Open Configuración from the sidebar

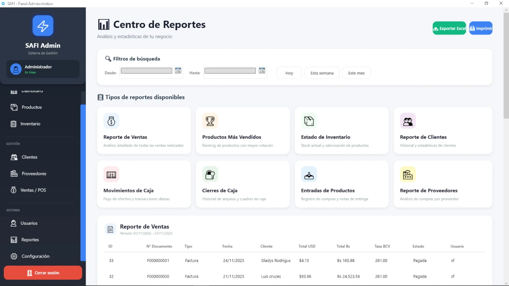pyautogui.click(x=35, y=256)
